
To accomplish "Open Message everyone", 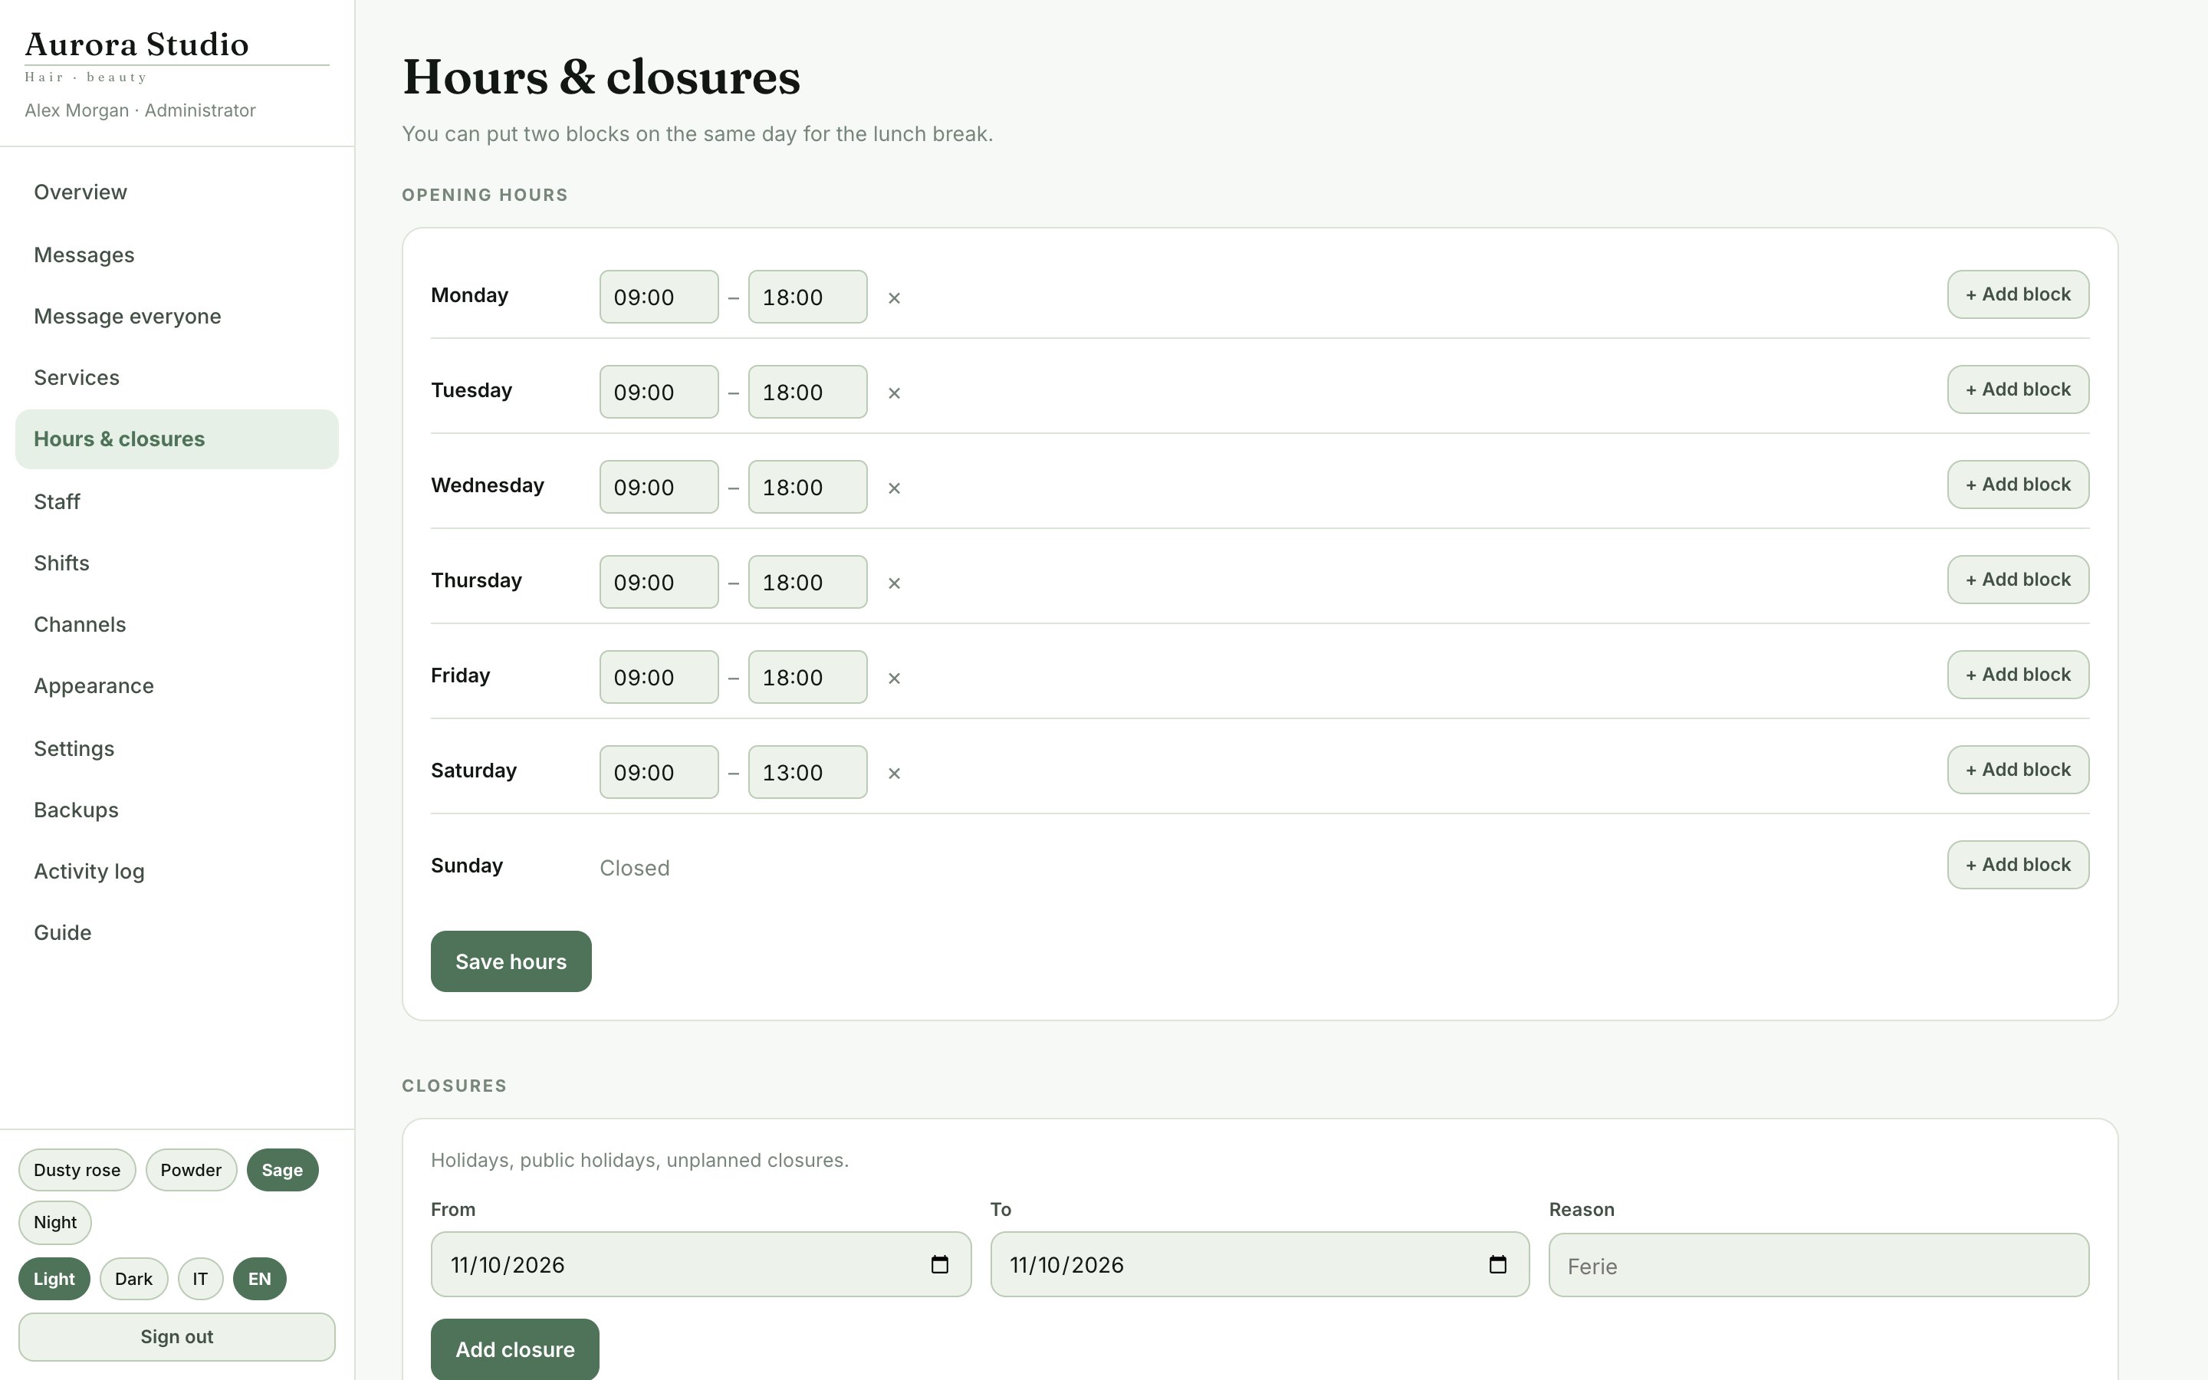I will (x=177, y=316).
